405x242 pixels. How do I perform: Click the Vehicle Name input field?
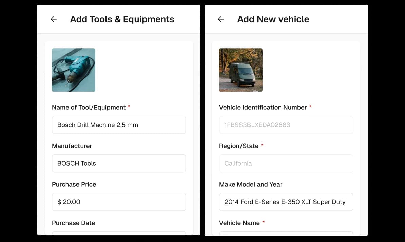click(286, 236)
